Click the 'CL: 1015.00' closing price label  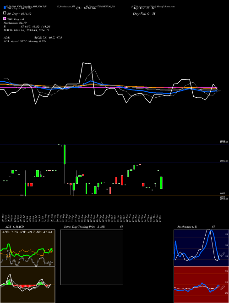tap(86, 8)
